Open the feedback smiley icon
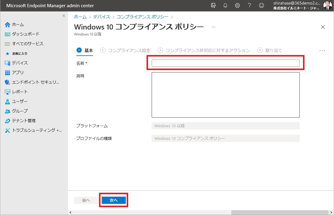This screenshot has height=215, width=334. pyautogui.click(x=261, y=5)
